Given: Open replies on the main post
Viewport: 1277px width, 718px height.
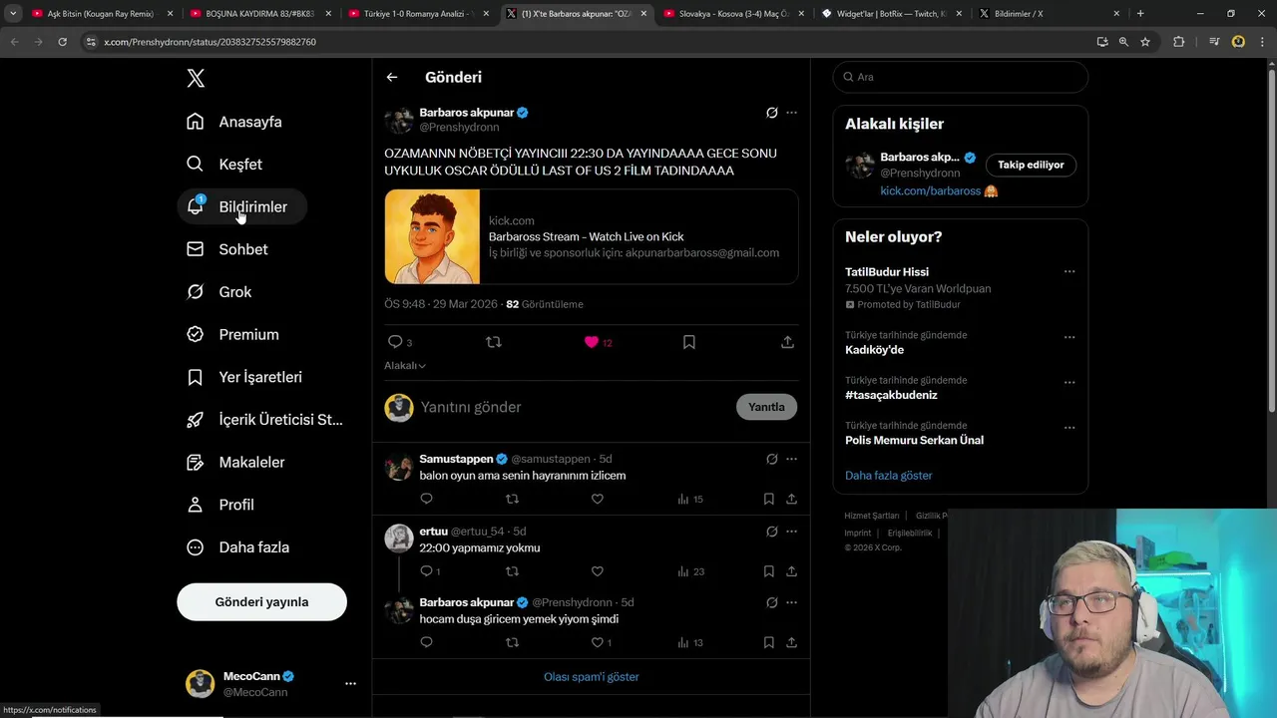Looking at the screenshot, I should (x=396, y=342).
